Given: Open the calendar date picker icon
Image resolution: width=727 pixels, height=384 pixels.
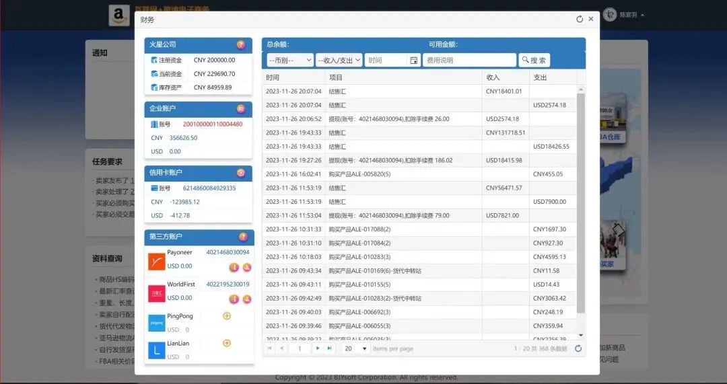Looking at the screenshot, I should (x=414, y=61).
